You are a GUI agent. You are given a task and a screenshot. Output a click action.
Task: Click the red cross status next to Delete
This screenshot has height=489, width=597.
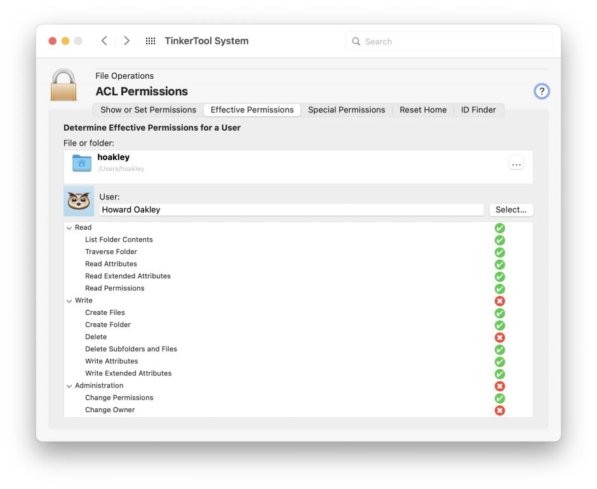coord(500,337)
